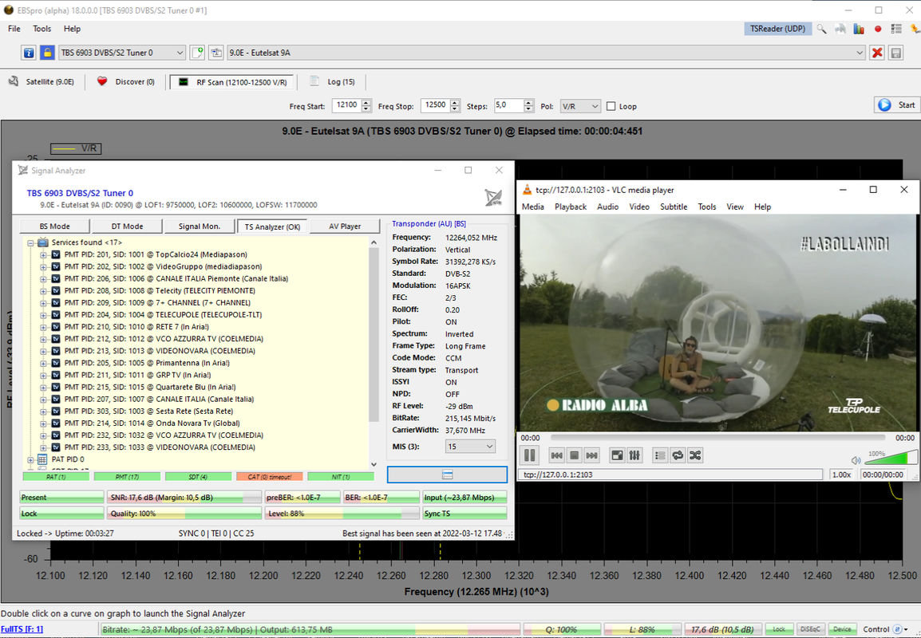Image resolution: width=921 pixels, height=638 pixels.
Task: Open the Subtitle menu in VLC
Action: click(x=673, y=207)
